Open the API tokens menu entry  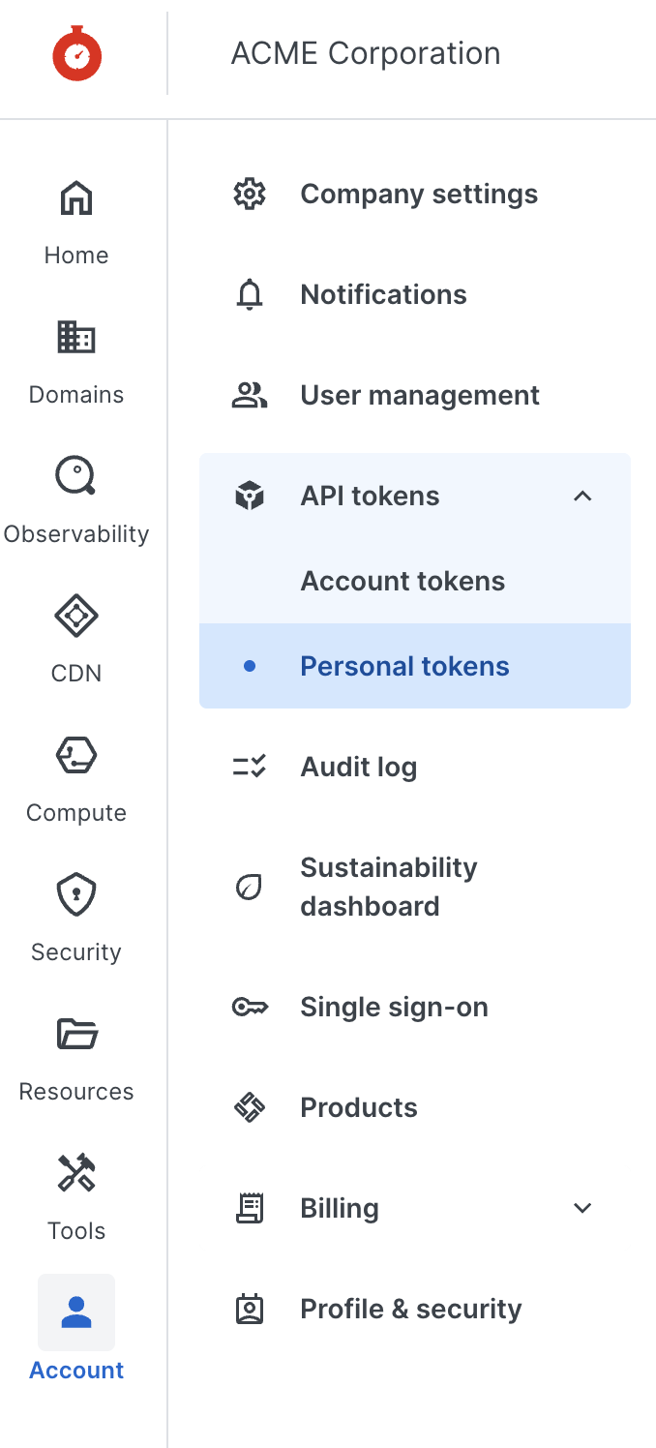point(370,496)
